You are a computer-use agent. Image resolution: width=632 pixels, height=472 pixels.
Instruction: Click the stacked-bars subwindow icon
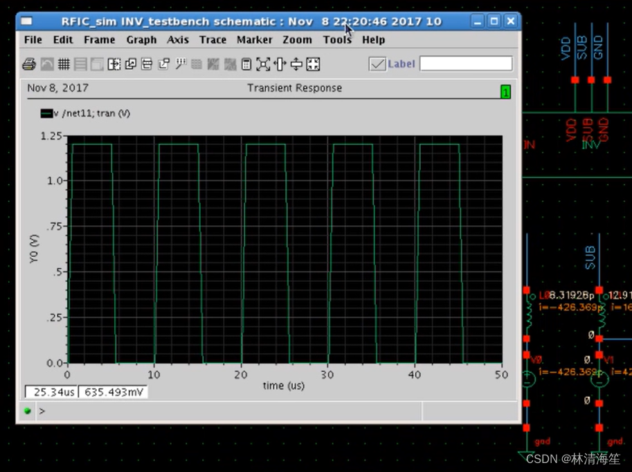(x=147, y=64)
